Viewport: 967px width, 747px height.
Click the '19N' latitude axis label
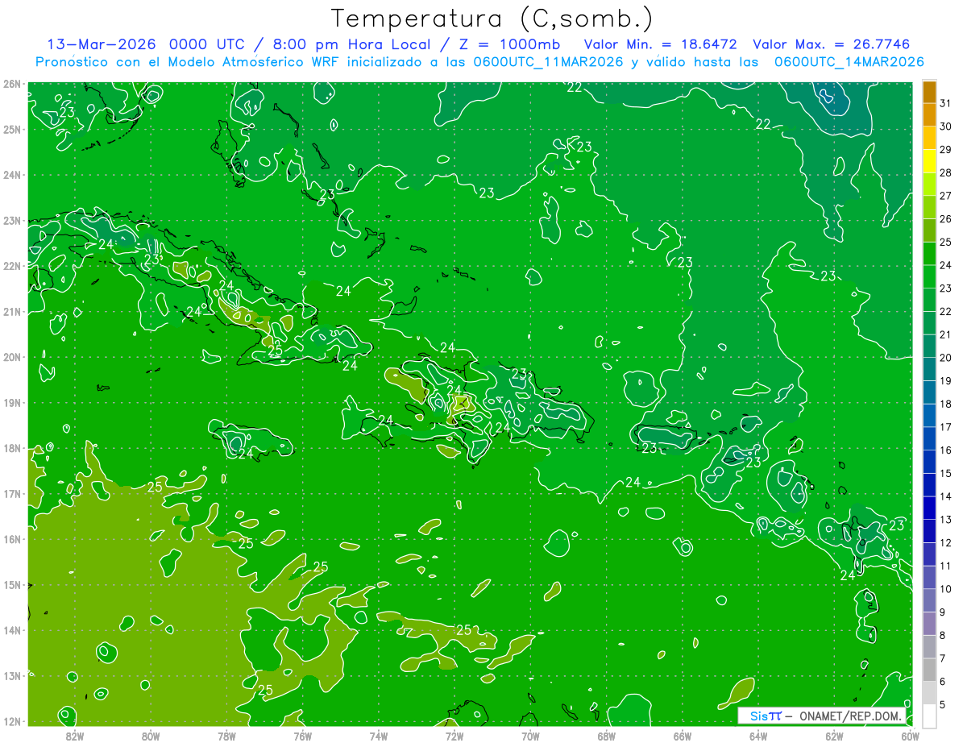[12, 403]
